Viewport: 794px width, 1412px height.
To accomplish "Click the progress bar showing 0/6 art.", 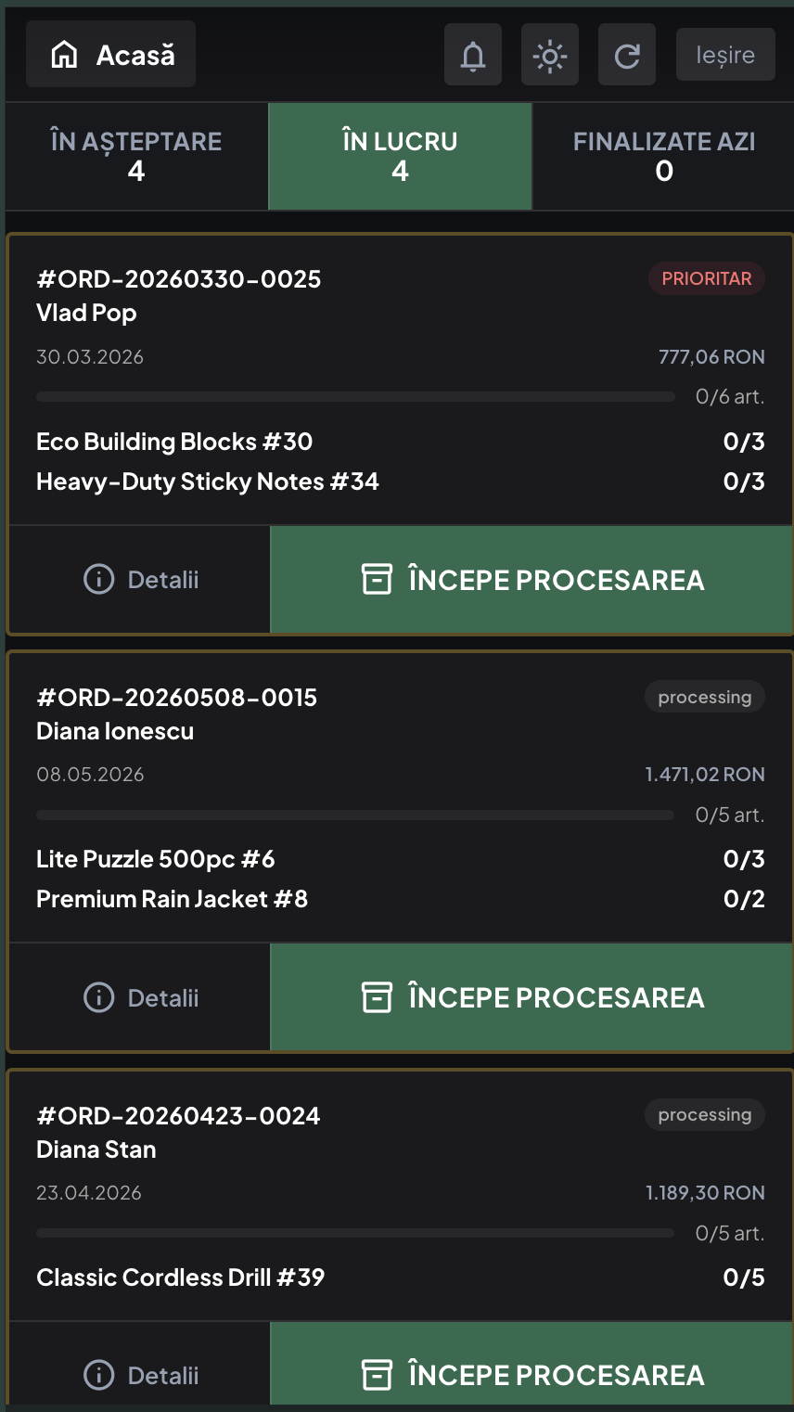I will [355, 397].
